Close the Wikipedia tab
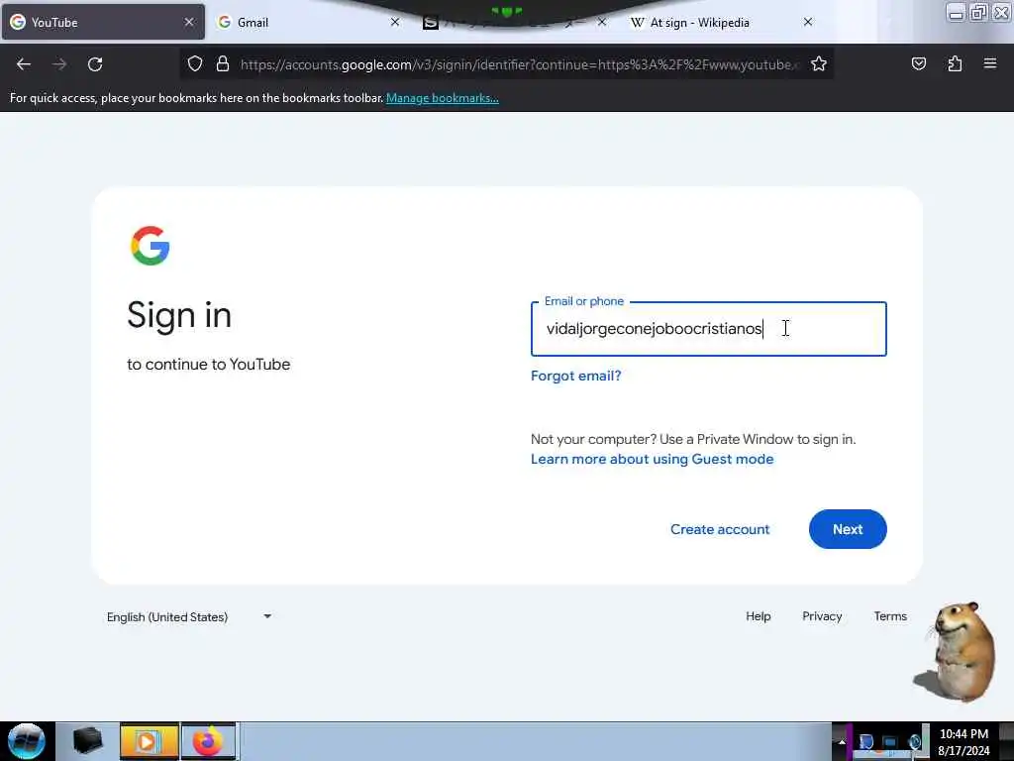 pos(808,22)
